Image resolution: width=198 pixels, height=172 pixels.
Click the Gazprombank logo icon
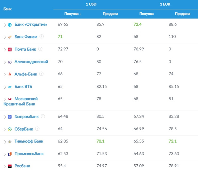(x=10, y=117)
